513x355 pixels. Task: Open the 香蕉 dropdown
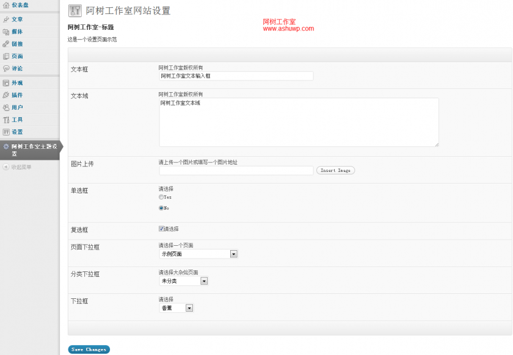pos(176,308)
